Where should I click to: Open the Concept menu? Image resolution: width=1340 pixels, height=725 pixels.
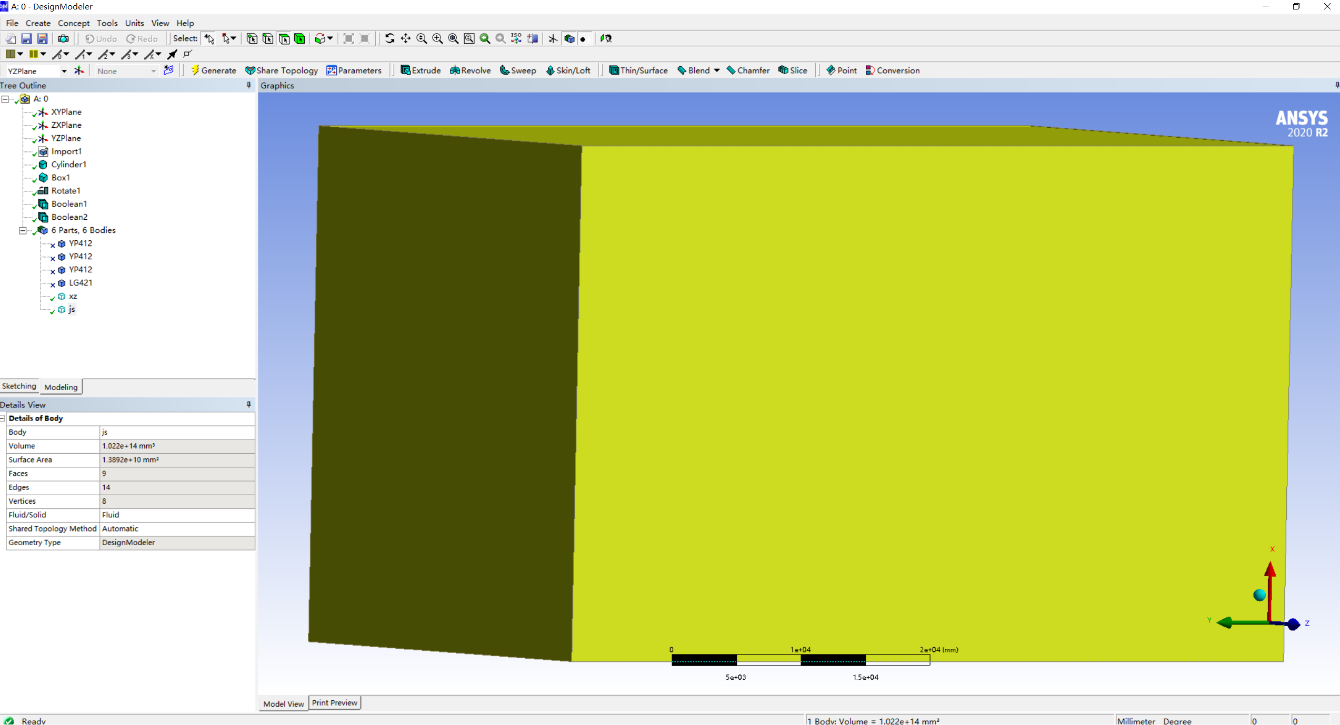74,23
